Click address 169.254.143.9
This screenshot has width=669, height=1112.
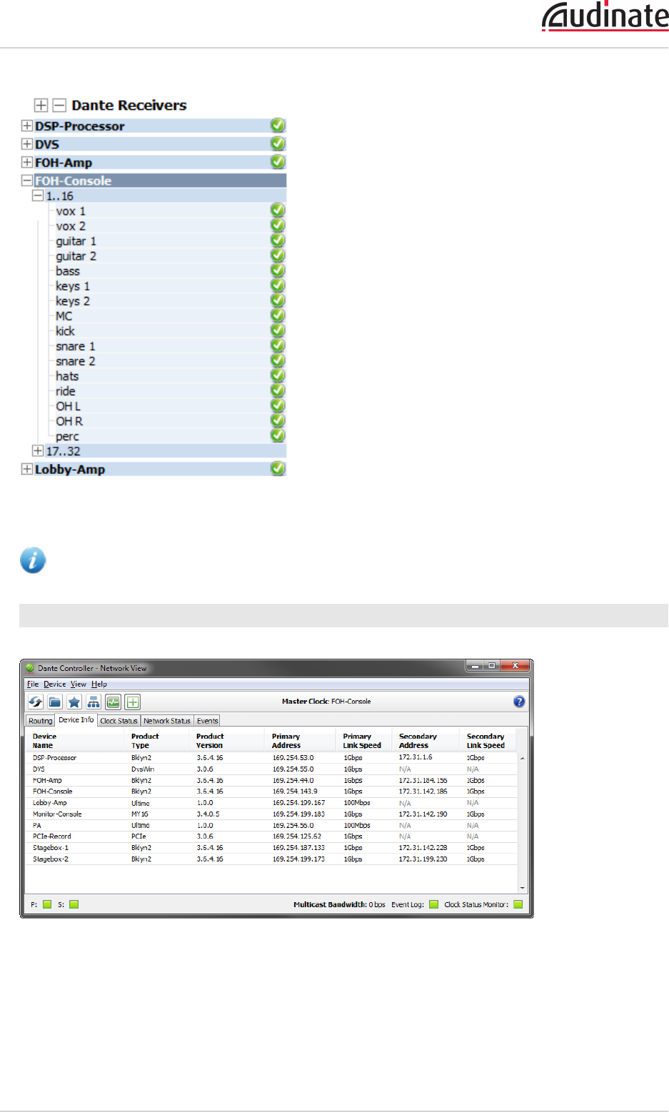(x=295, y=792)
